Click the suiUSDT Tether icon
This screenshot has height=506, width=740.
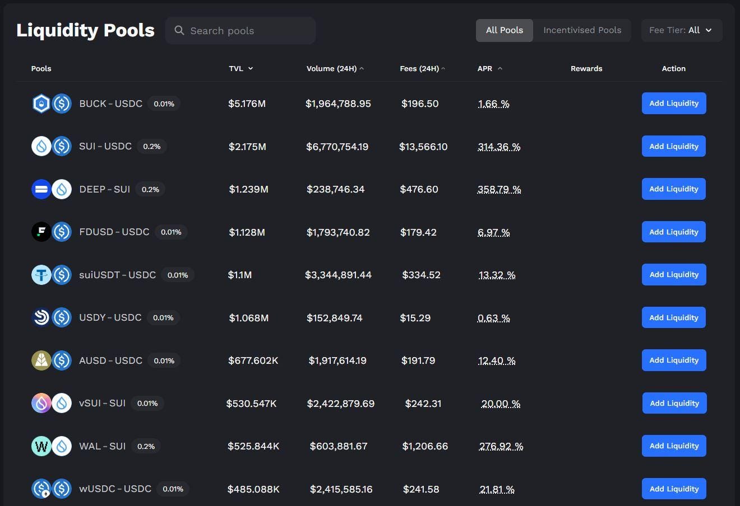41,275
